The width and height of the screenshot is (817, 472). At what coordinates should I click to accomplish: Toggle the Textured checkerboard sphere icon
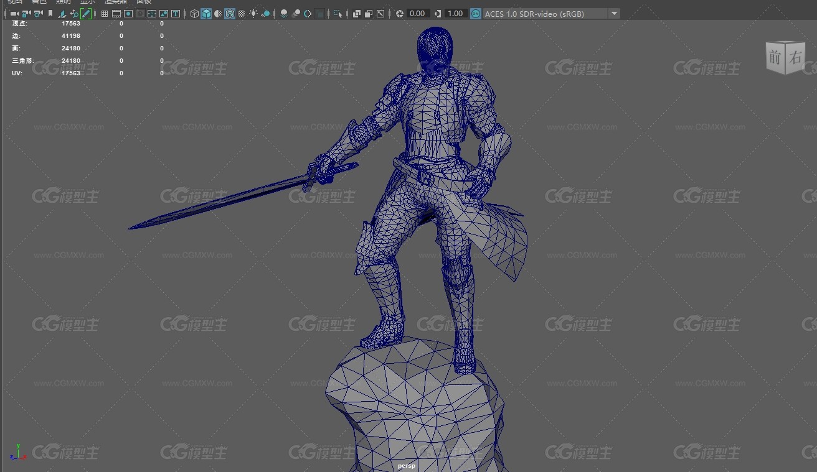tap(242, 14)
